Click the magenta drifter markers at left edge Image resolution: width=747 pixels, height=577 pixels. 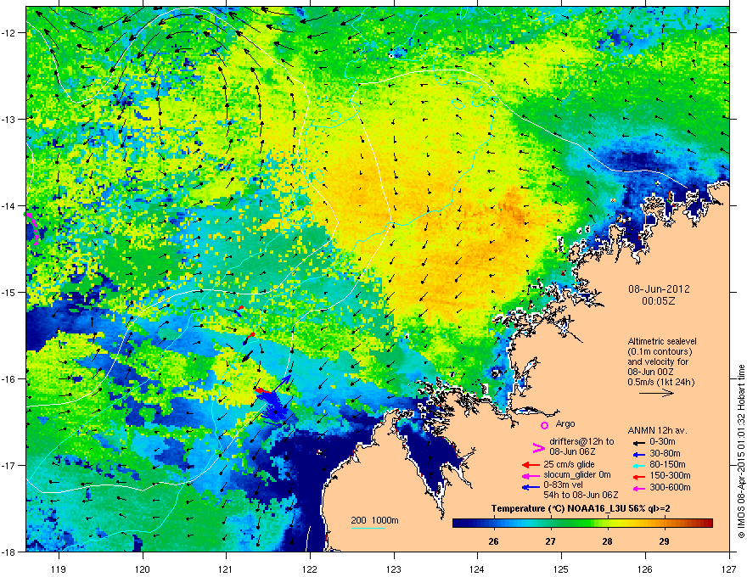[32, 229]
